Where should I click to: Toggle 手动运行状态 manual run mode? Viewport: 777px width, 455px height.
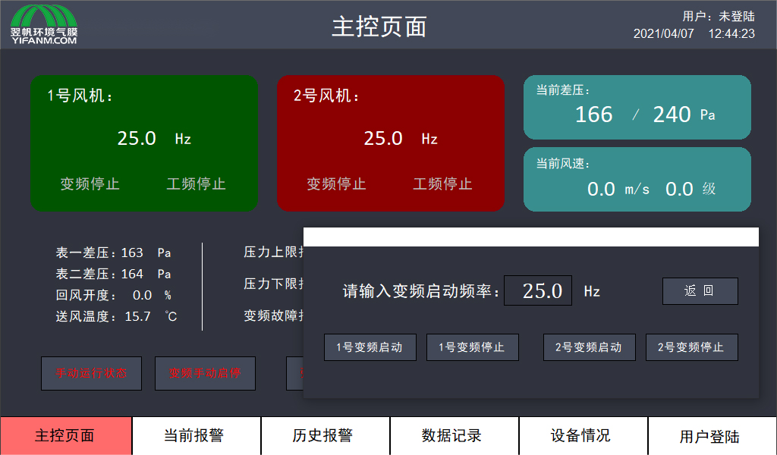91,373
